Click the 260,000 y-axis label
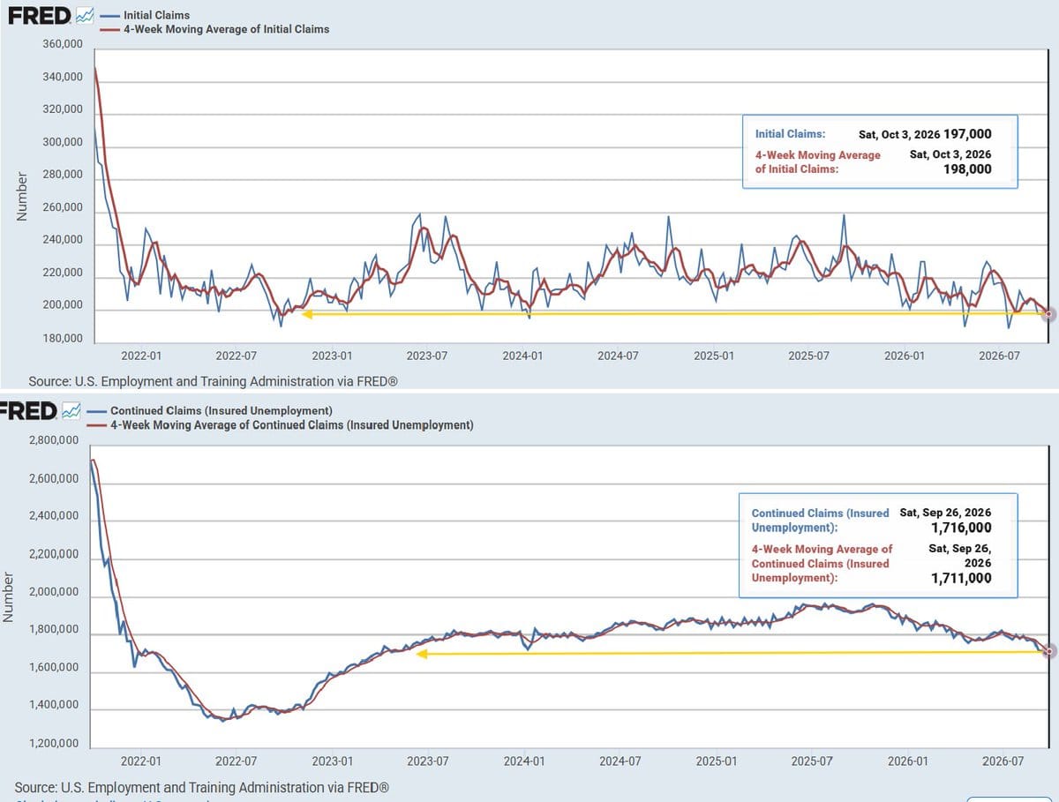 (x=62, y=208)
